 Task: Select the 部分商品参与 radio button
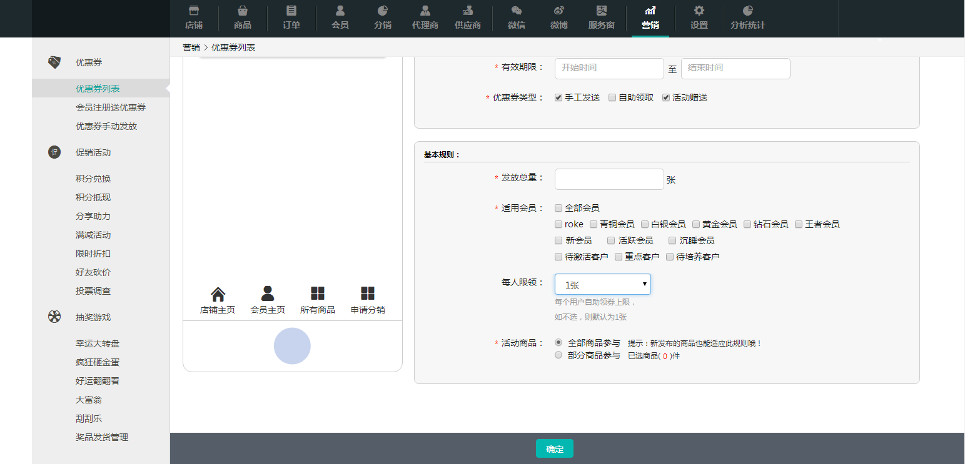click(558, 355)
